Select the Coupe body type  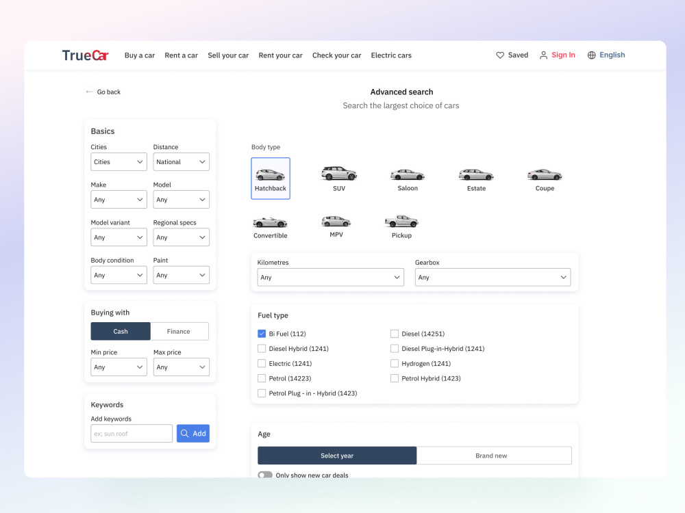[x=545, y=179]
